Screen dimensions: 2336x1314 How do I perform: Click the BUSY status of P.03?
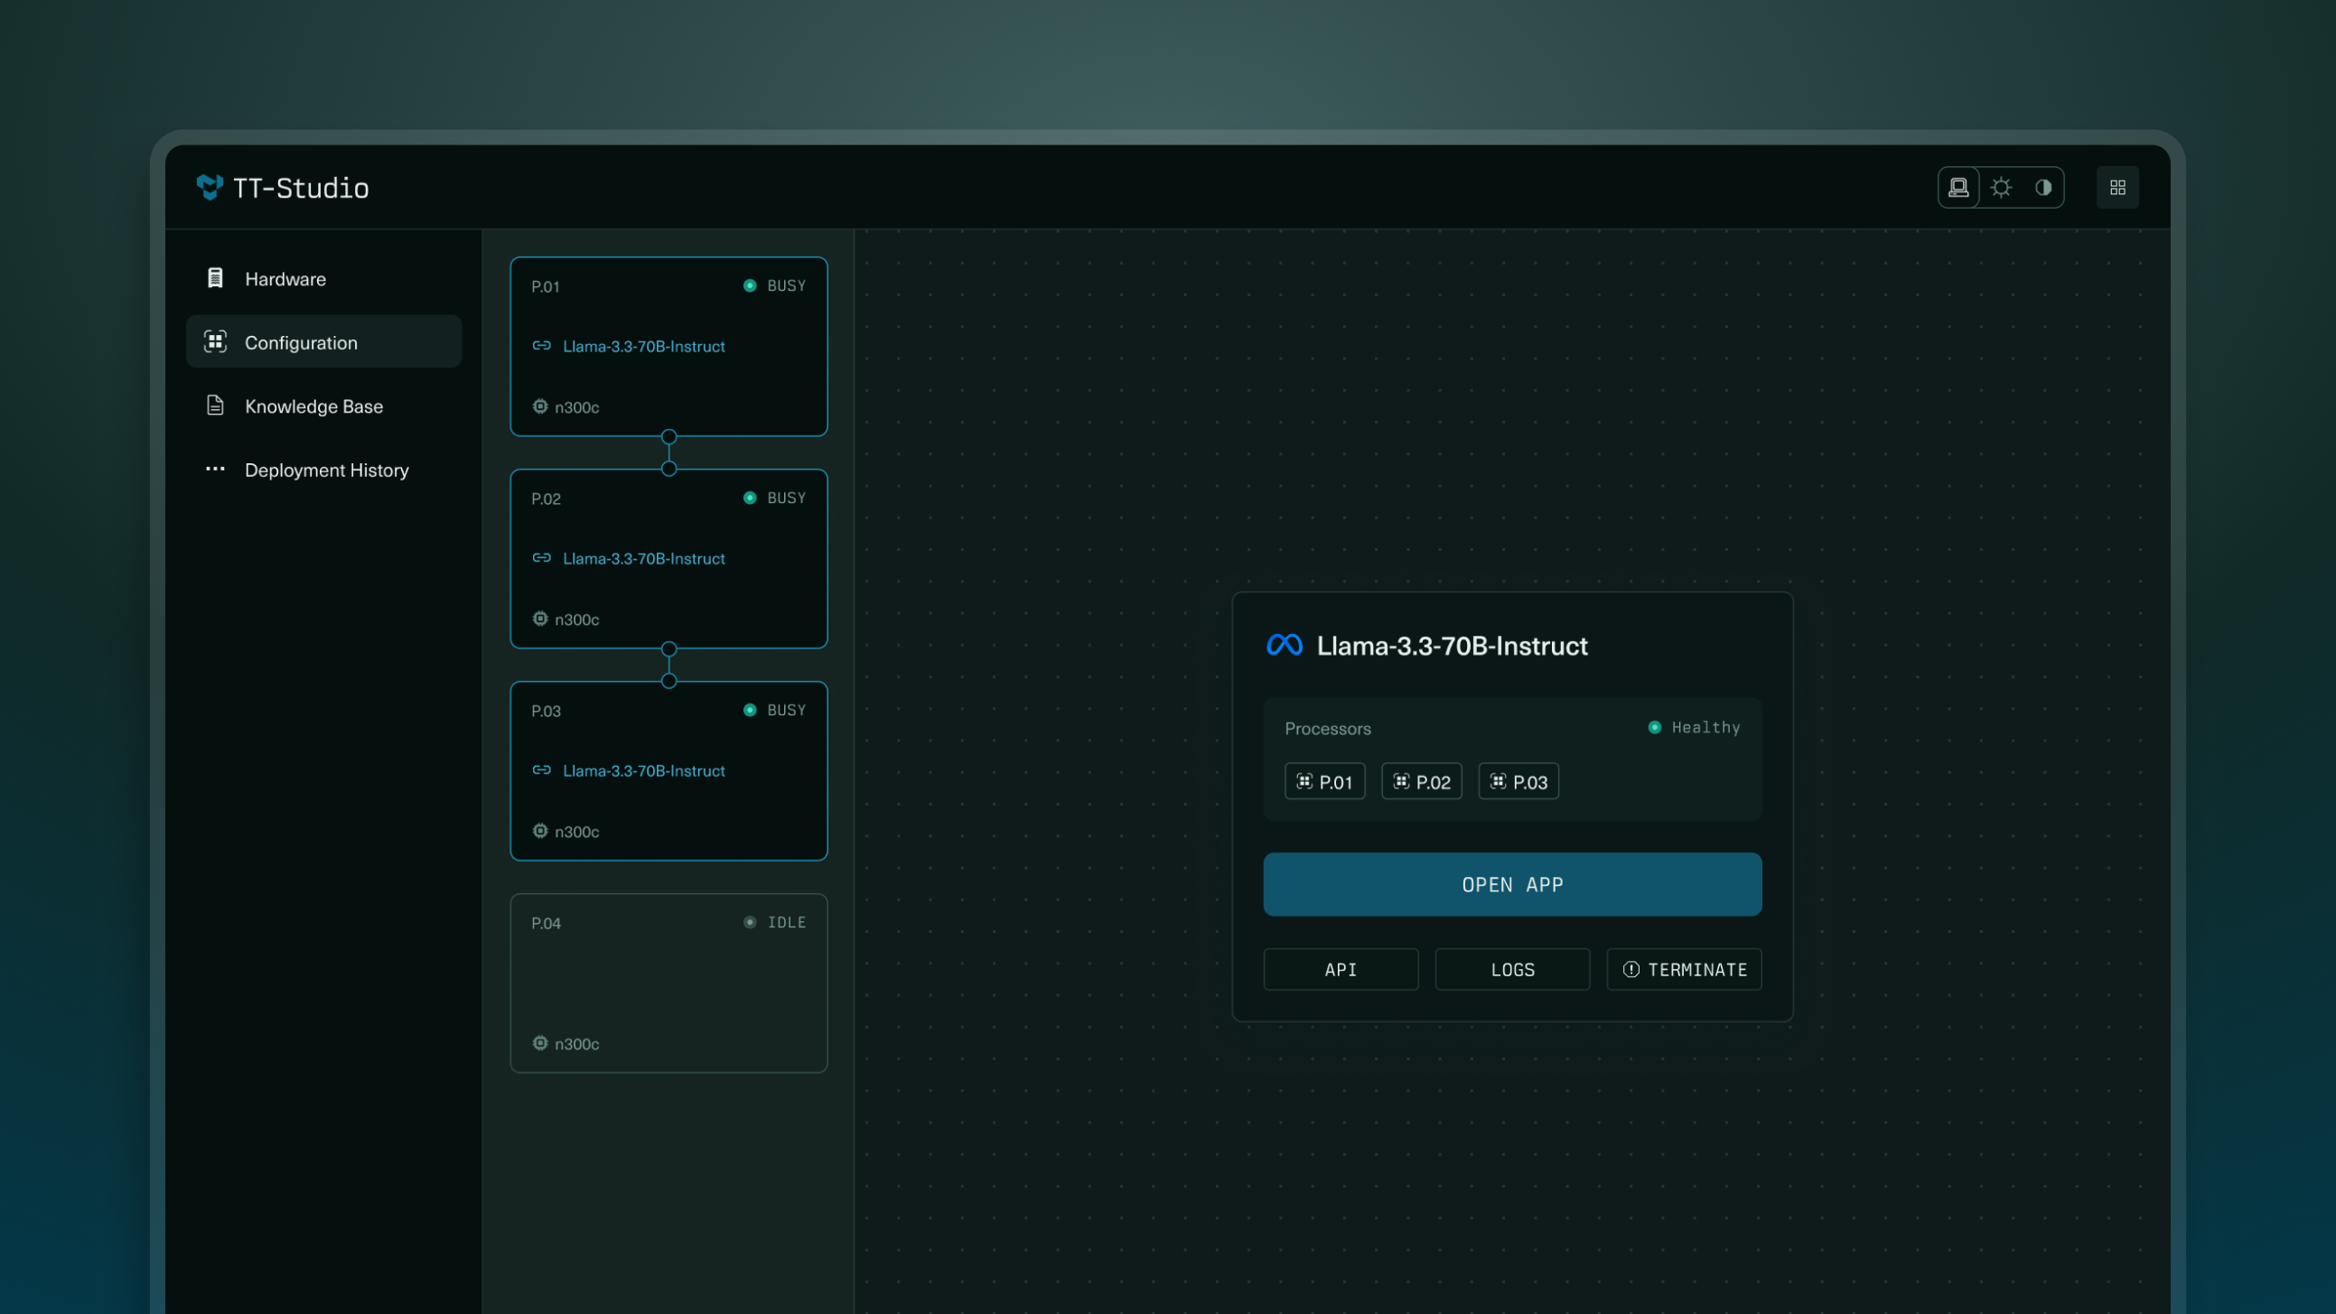click(774, 710)
